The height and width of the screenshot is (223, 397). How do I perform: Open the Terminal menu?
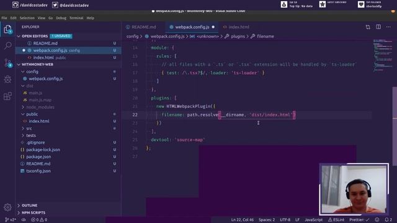click(76, 18)
